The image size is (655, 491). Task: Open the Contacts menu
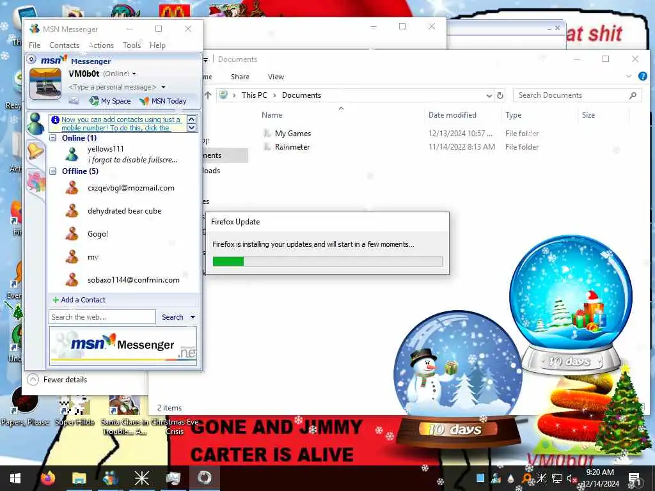pos(65,45)
